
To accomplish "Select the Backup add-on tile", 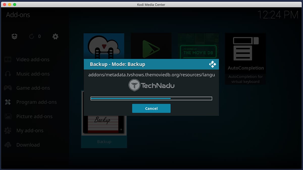I will (x=104, y=119).
